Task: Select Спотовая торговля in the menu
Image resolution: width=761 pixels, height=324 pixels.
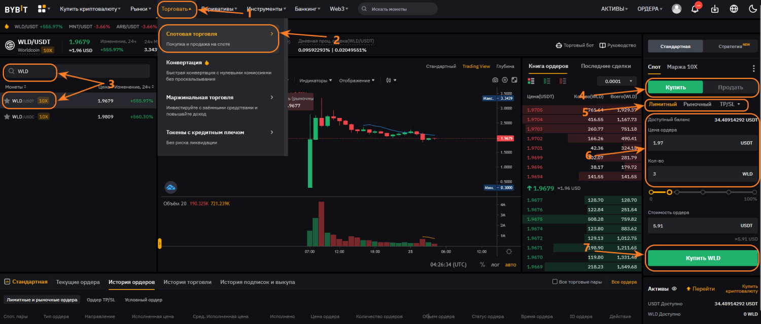Action: pos(219,39)
